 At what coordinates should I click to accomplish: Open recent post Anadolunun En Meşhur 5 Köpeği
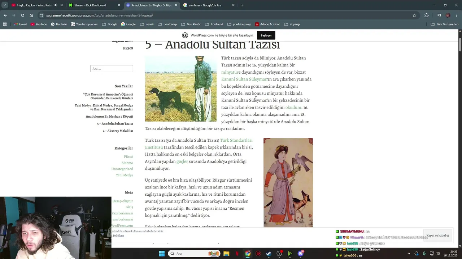[x=109, y=117]
